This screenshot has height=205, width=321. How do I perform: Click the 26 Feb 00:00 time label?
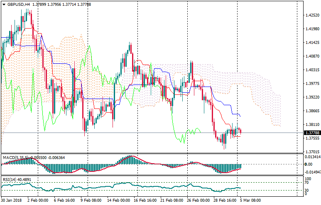click(198, 200)
